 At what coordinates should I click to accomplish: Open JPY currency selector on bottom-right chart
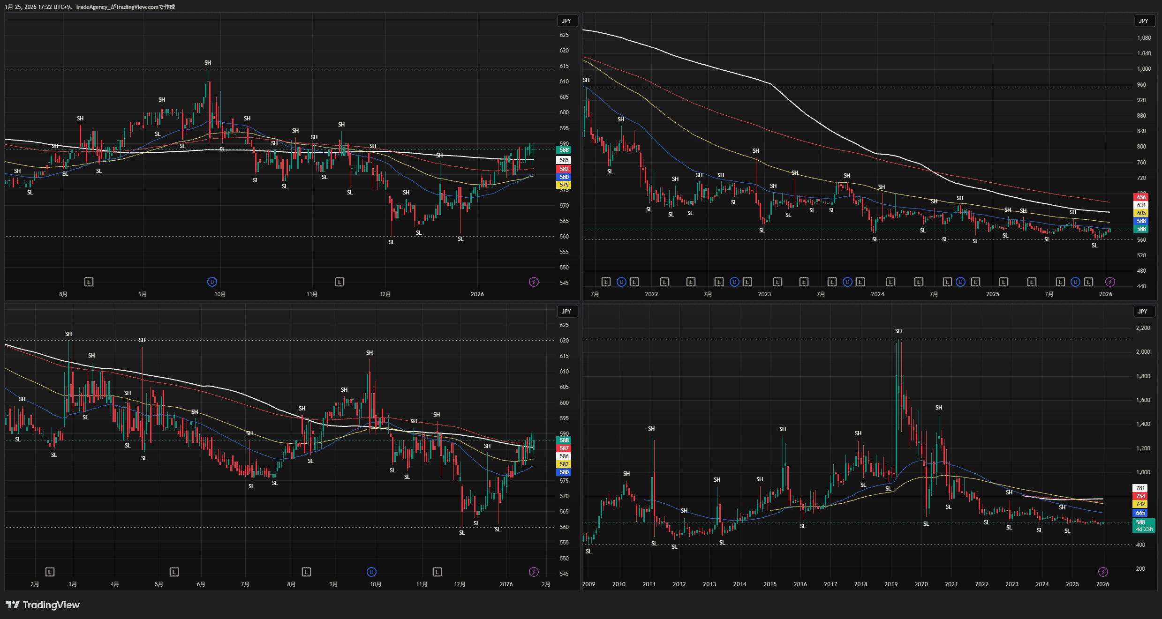click(1142, 311)
